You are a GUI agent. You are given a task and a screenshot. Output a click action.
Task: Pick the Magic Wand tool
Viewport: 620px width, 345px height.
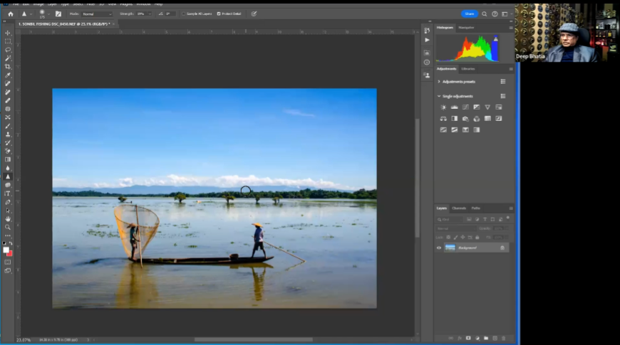(x=8, y=58)
